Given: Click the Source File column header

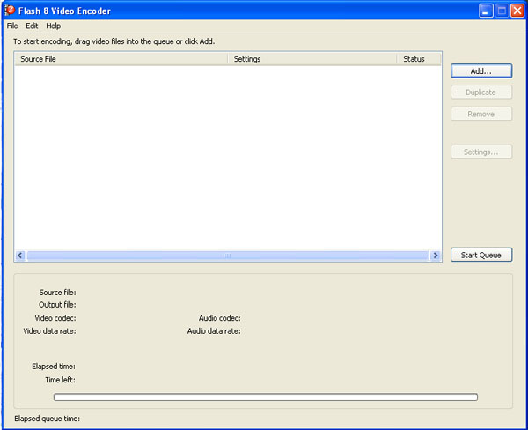Looking at the screenshot, I should click(121, 59).
